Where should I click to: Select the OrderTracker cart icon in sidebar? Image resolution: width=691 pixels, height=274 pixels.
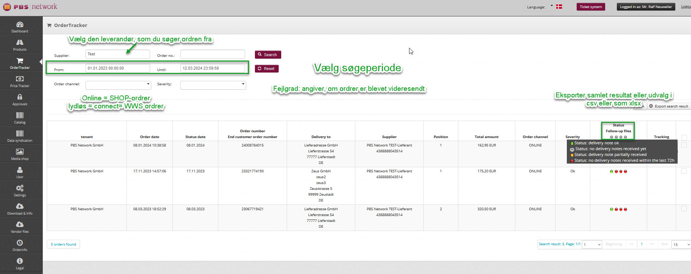click(20, 61)
